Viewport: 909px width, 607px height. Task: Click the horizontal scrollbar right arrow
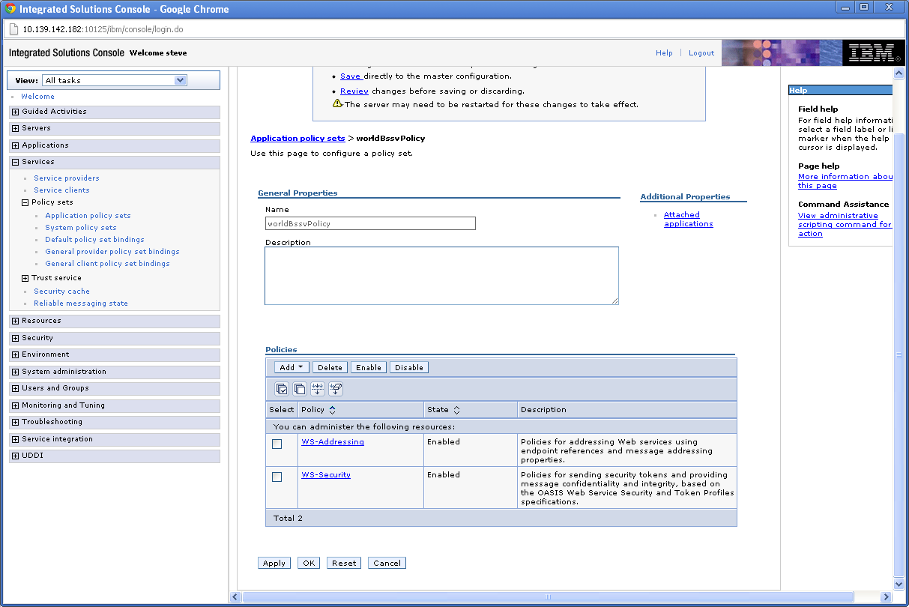pos(887,597)
